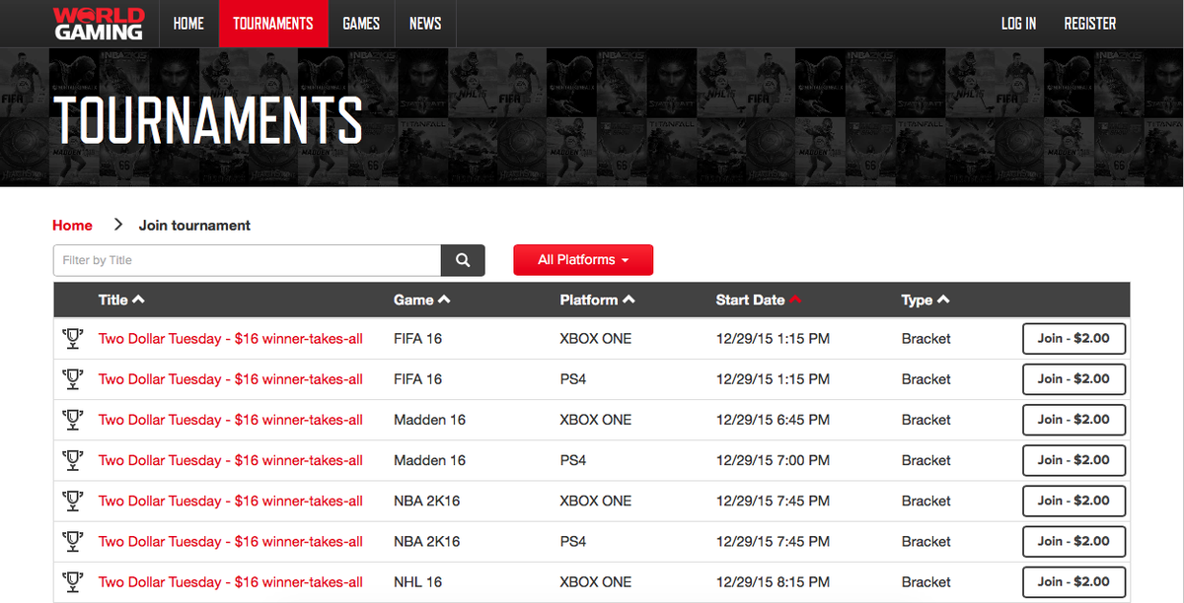1184x603 pixels.
Task: Click the PS4 platform cell in Madden 16 row
Action: pyautogui.click(x=572, y=460)
